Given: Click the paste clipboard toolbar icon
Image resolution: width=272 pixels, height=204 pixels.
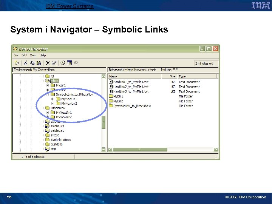Looking at the screenshot, I should point(39,63).
